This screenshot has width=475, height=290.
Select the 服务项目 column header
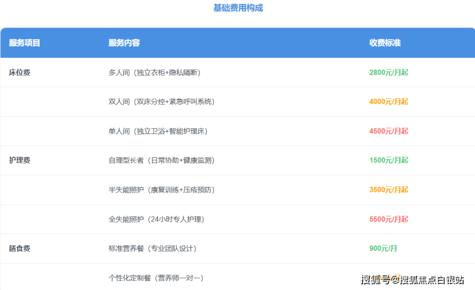coord(24,43)
